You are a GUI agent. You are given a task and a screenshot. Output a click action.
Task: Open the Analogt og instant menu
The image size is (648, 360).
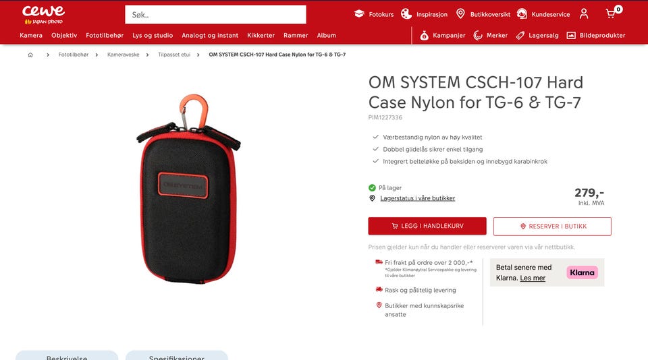(x=210, y=36)
